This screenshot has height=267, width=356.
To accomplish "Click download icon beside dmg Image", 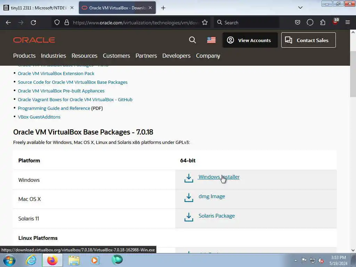I will point(189,197).
